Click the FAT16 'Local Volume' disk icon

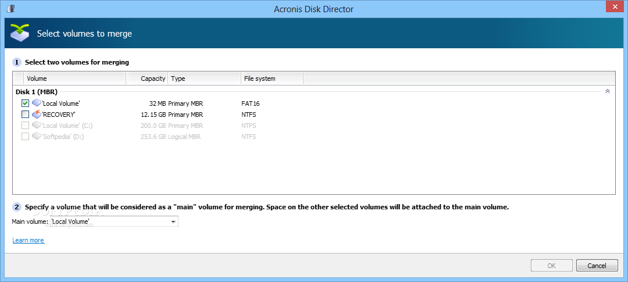(x=37, y=103)
